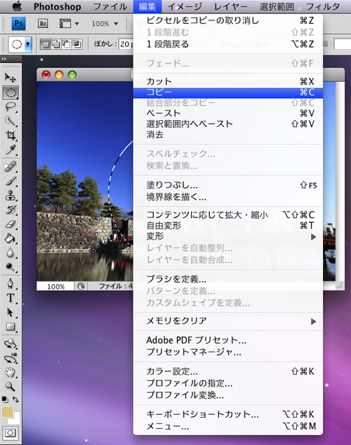Click the document status bar preview icon
Image resolution: width=351 pixels, height=445 pixels.
(x=81, y=286)
